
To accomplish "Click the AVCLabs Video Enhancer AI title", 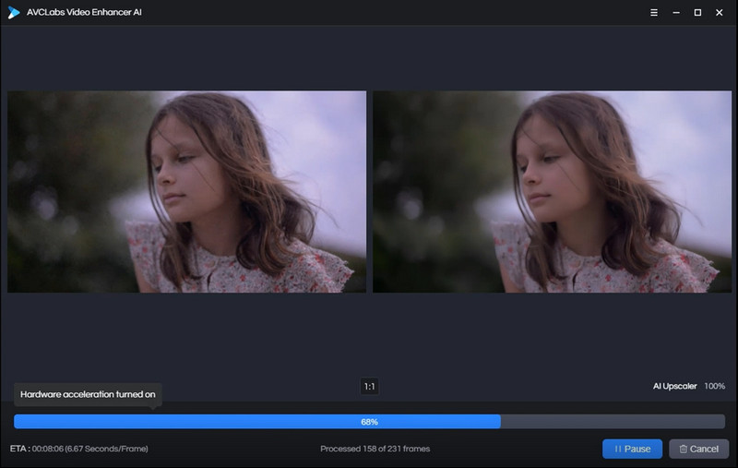I will pos(84,12).
